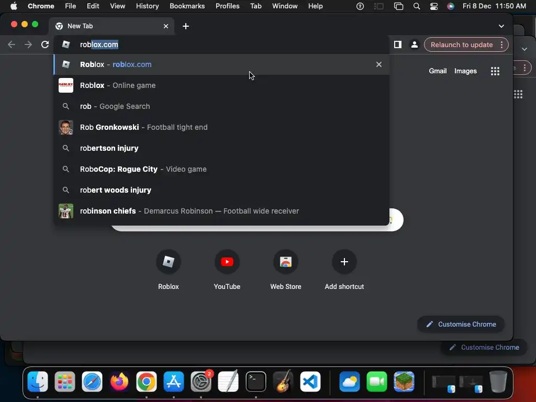536x402 pixels.
Task: Pick the robertson injury suggestion
Action: click(221, 148)
